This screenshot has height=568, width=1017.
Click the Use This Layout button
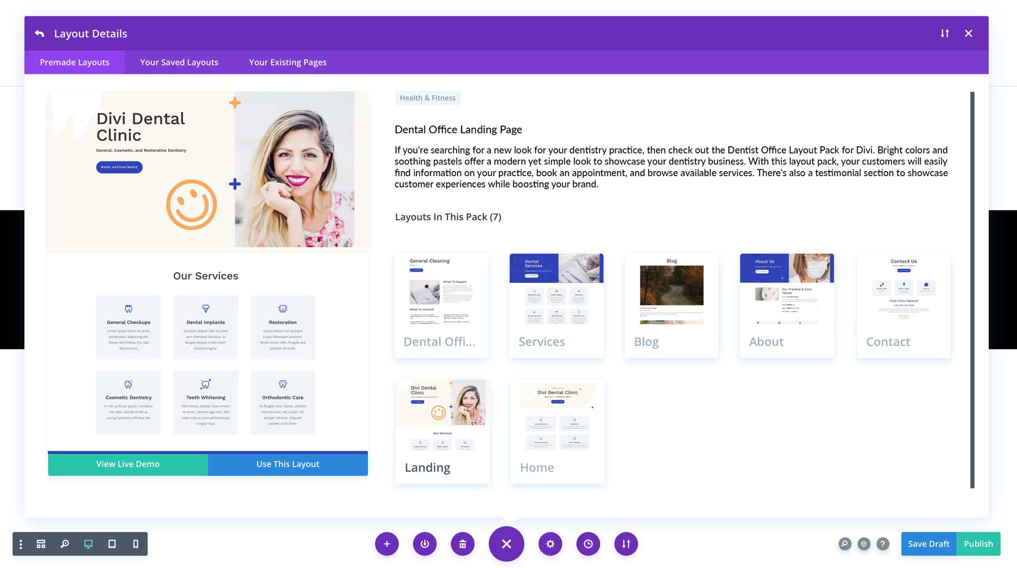click(x=288, y=464)
